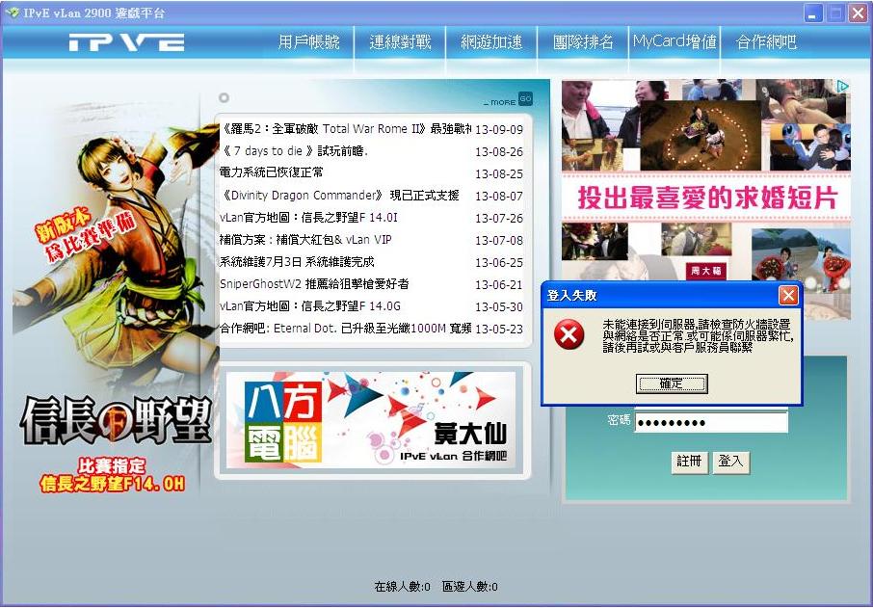Open the 連線對戰 menu tab
This screenshot has height=608, width=873.
pyautogui.click(x=400, y=41)
